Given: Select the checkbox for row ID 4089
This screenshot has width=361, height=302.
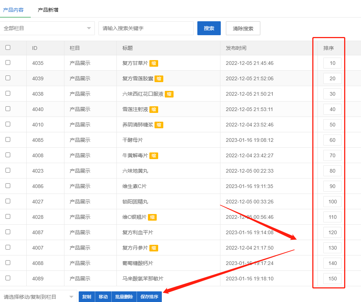Looking at the screenshot, I should click(8, 278).
